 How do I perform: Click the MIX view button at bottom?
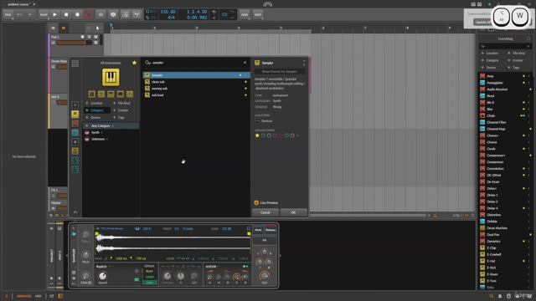click(x=39, y=296)
